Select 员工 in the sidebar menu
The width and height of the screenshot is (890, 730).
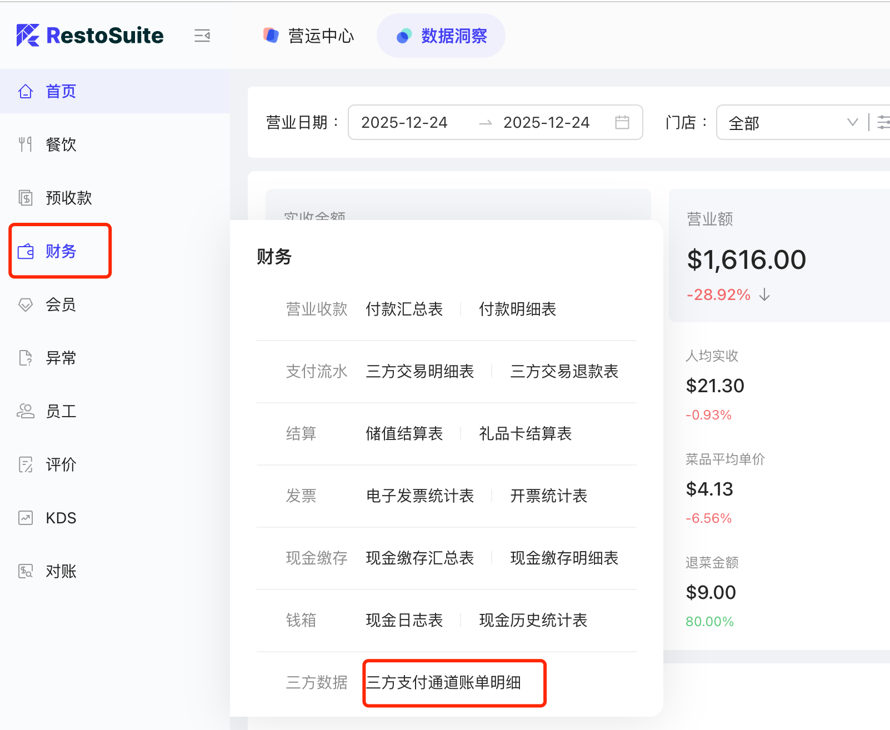(61, 411)
